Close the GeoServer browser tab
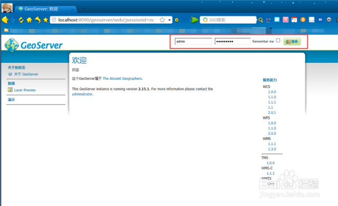Viewport: 338px width, 206px height. (72, 10)
